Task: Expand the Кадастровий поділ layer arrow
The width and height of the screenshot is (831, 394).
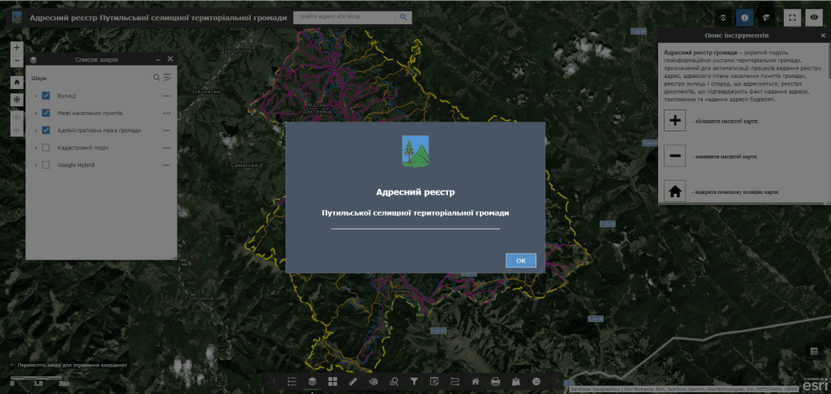Action: [x=36, y=148]
